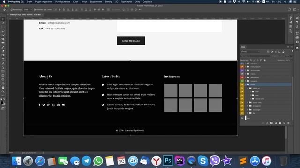Open the layer filter kind dropdown

coord(250,52)
